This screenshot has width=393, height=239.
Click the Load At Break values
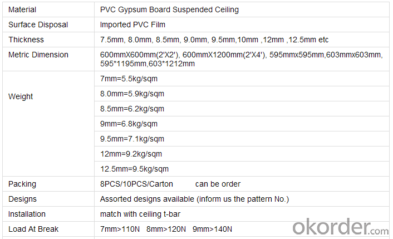(166, 229)
